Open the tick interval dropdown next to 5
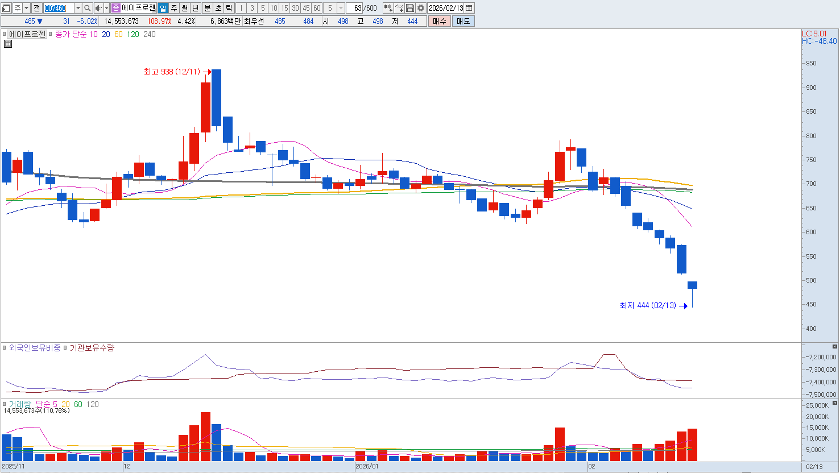 (341, 8)
